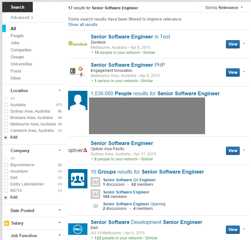Image resolution: width=251 pixels, height=240 pixels.
Task: Check the Sydney Area, Australia checkbox
Action: click(6, 111)
